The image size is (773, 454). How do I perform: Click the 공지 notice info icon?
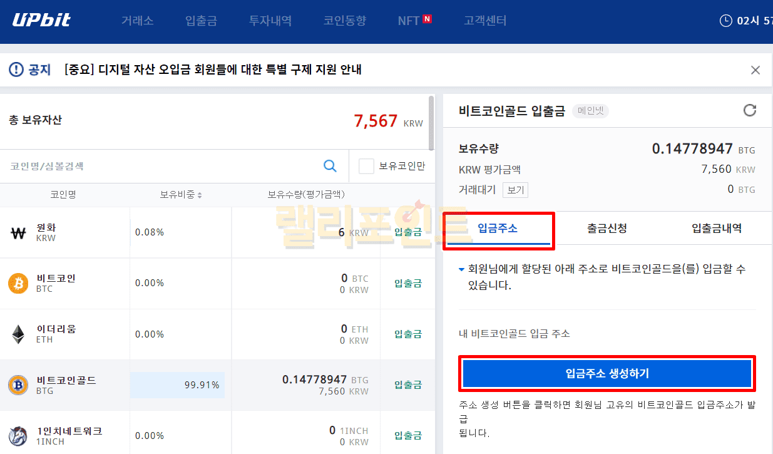coord(16,70)
